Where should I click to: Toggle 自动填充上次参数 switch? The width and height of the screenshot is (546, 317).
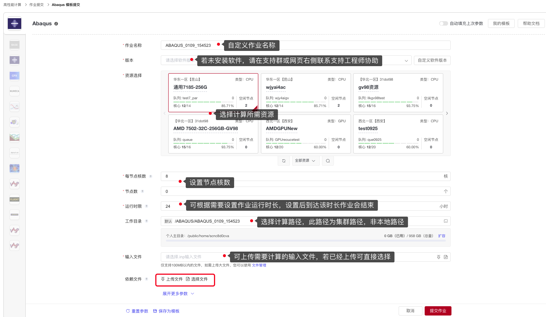(443, 23)
